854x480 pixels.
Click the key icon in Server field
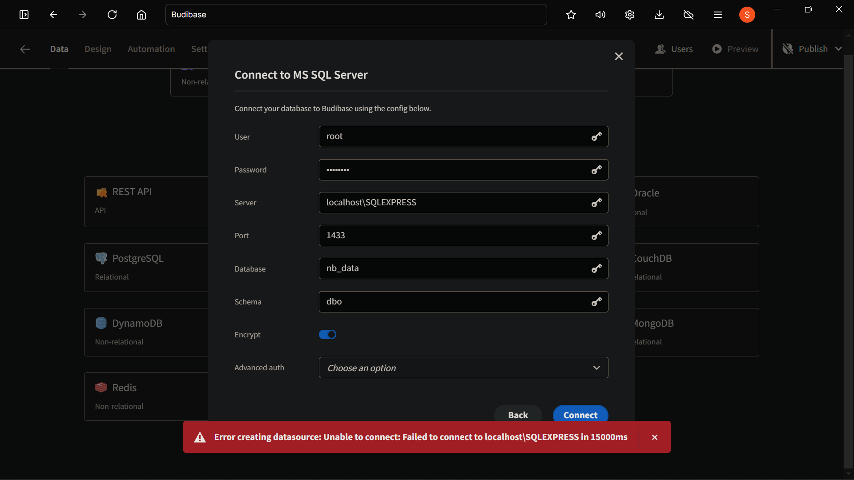click(596, 203)
